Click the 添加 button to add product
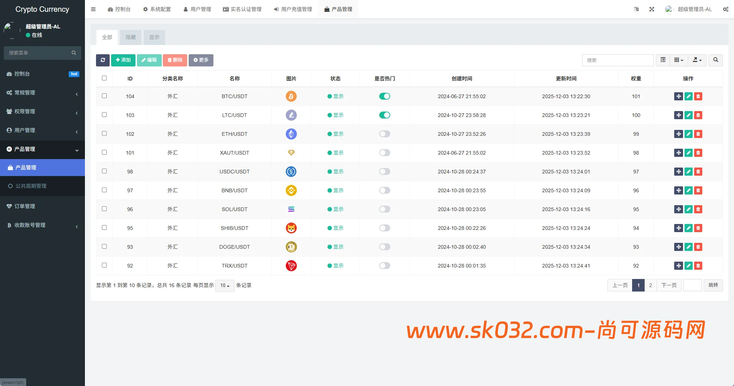This screenshot has height=386, width=734. (123, 60)
